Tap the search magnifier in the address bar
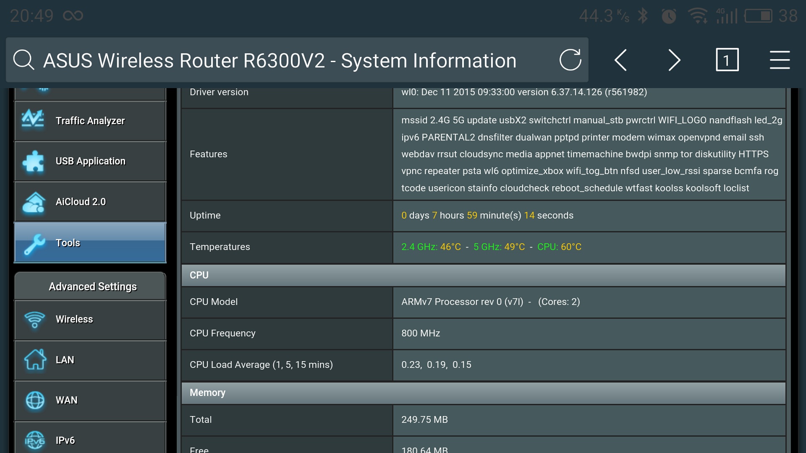The height and width of the screenshot is (453, 806). [24, 60]
